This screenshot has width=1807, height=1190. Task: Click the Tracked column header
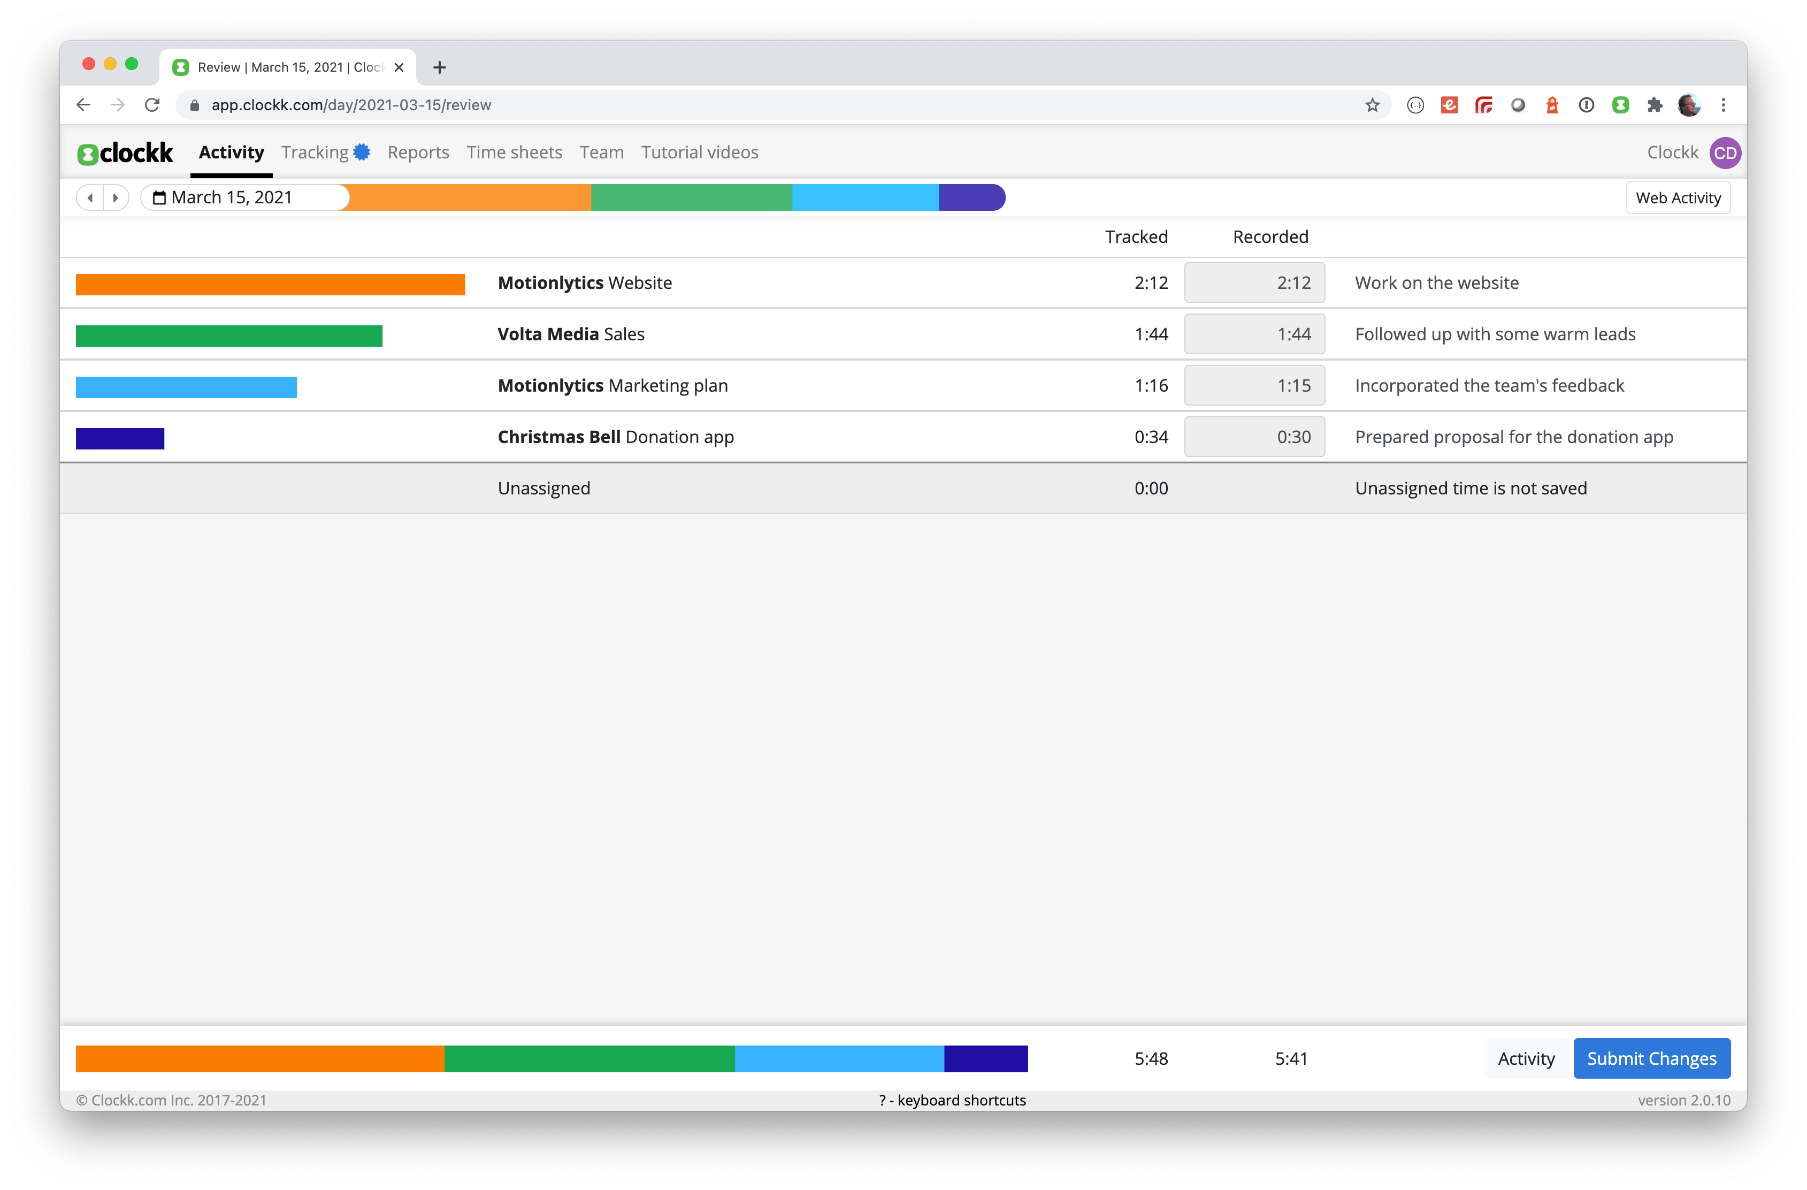click(x=1136, y=237)
